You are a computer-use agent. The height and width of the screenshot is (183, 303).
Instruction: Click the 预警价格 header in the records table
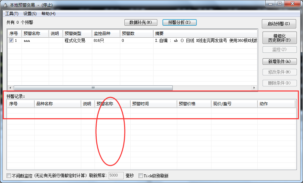(x=194, y=104)
